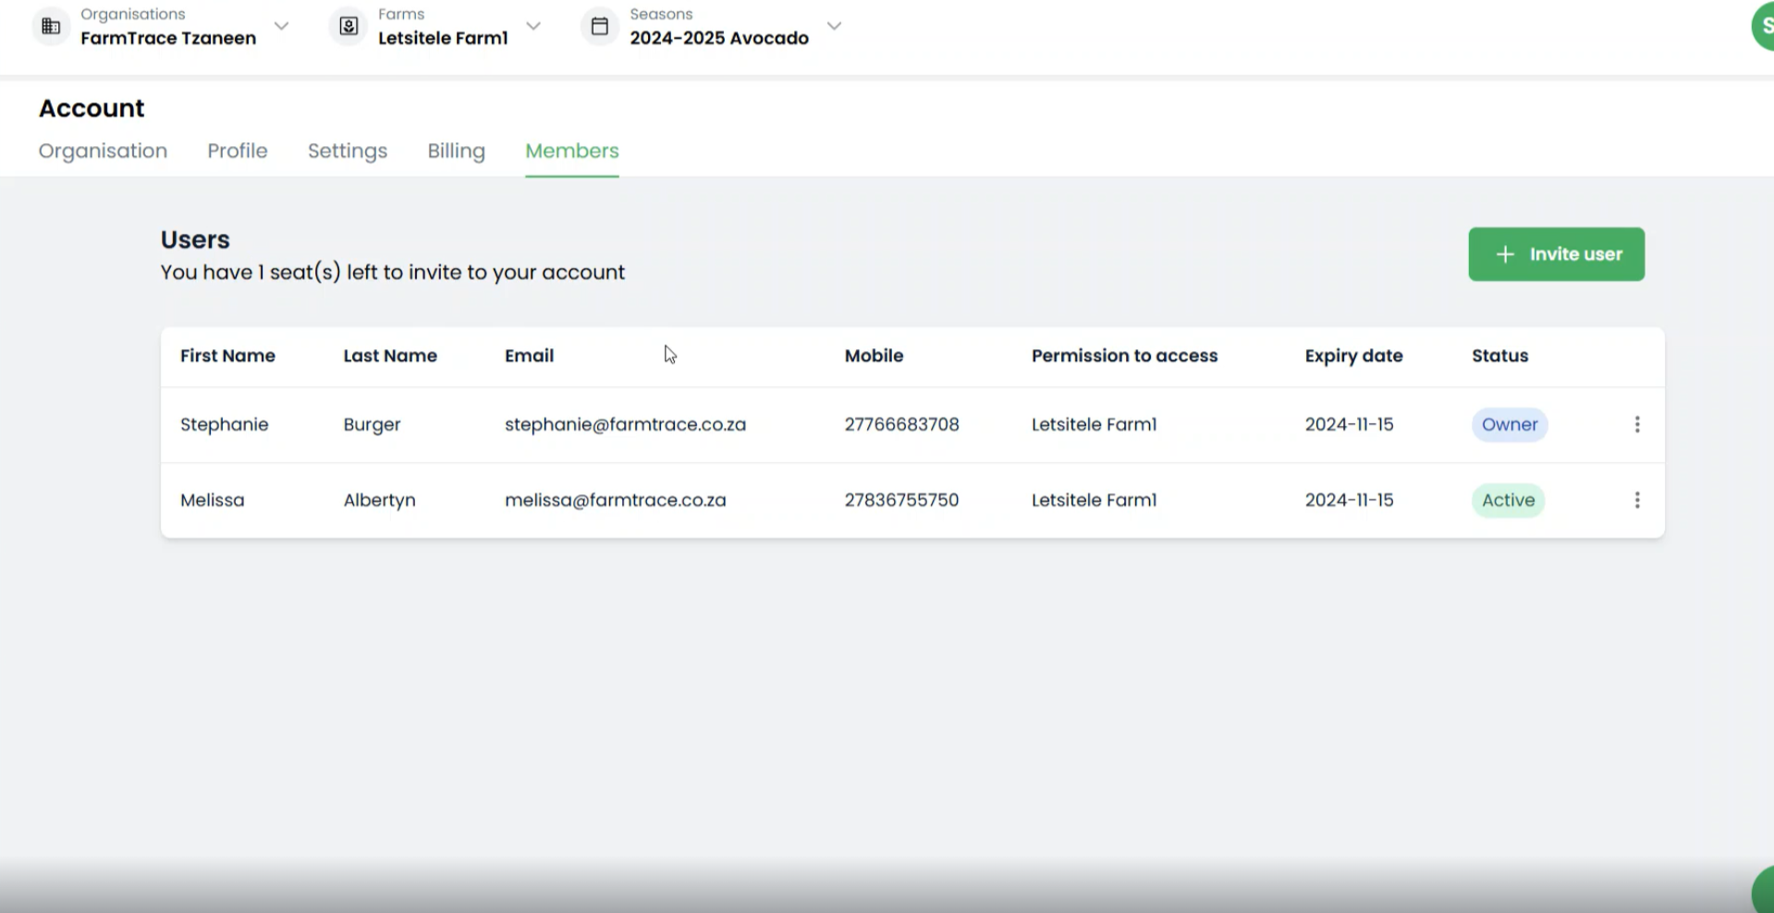The height and width of the screenshot is (913, 1774).
Task: Click the email stephanie@farmtrace.co.za
Action: (x=625, y=424)
